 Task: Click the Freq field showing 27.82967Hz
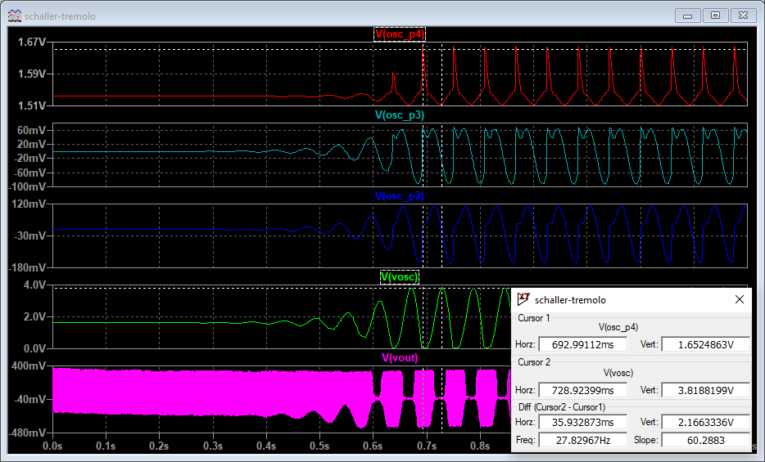pyautogui.click(x=582, y=440)
